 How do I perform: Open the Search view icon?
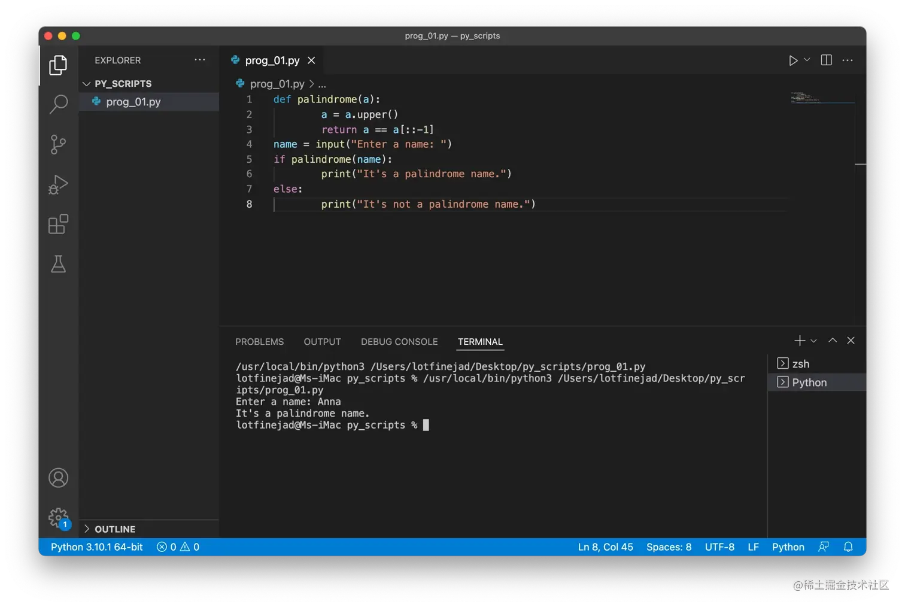coord(58,104)
